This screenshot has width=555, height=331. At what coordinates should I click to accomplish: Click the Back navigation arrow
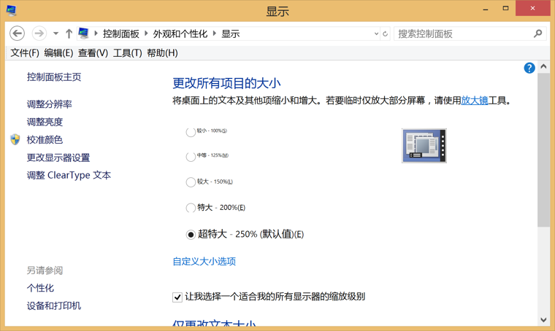(x=17, y=34)
